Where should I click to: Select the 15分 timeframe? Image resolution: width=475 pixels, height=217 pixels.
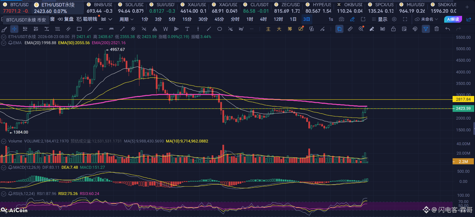tap(187, 19)
